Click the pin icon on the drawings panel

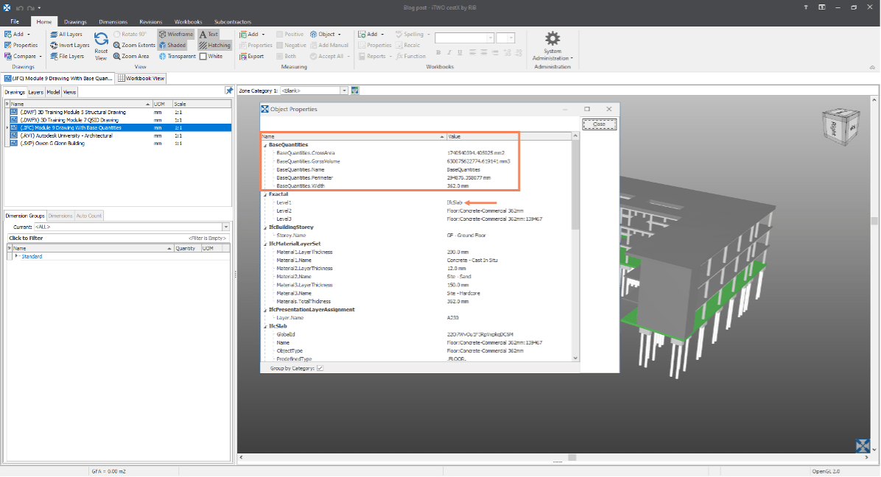coord(229,91)
